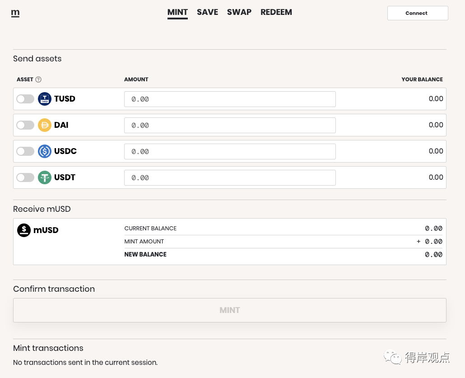This screenshot has width=465, height=378.
Task: Click the DAI balance value 0.00
Action: click(x=436, y=125)
